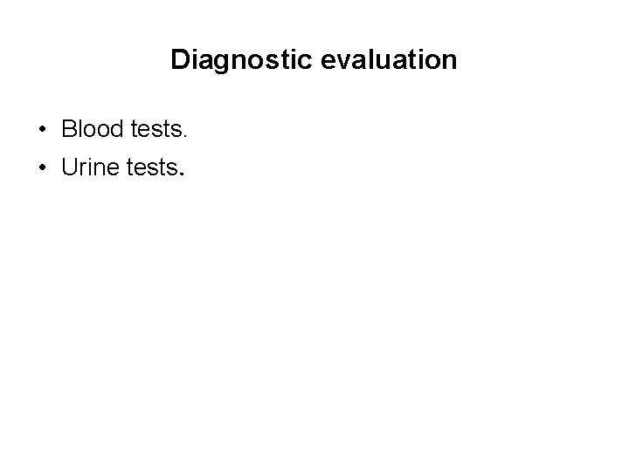Click "tests" in the Urine tests line
The image size is (629, 471).
147,167
